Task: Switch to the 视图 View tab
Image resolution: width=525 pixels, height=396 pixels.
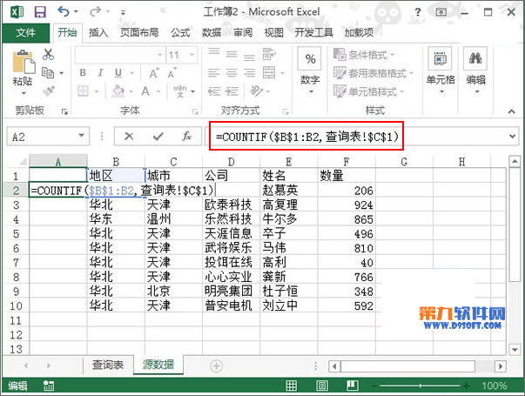Action: (x=273, y=32)
